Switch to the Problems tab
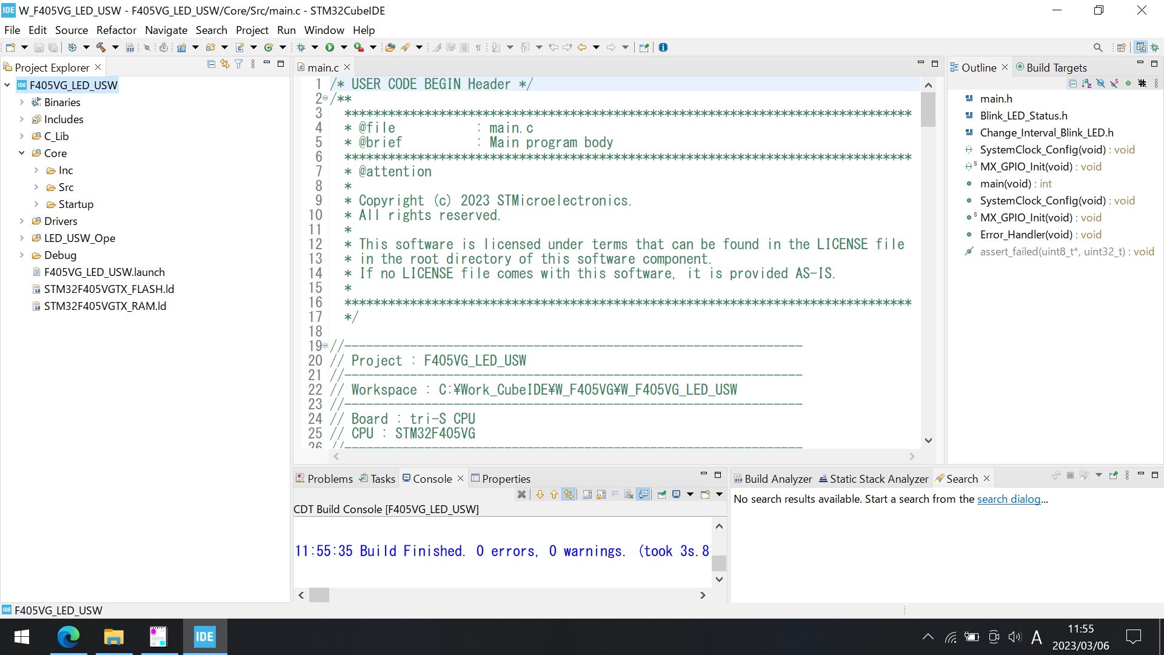 coord(324,479)
